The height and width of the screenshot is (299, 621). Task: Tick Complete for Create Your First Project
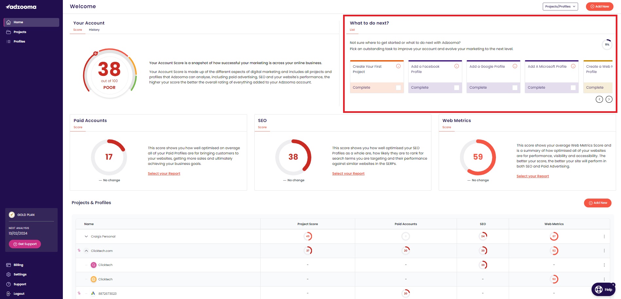tap(398, 88)
